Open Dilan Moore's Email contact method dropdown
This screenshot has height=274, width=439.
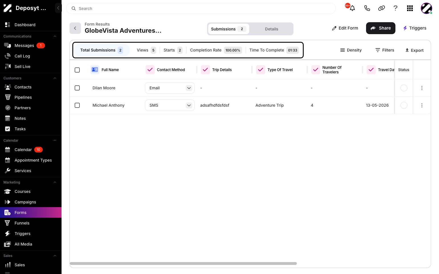(170, 88)
